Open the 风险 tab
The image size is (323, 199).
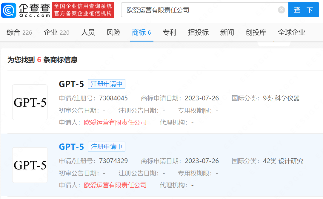[113, 32]
